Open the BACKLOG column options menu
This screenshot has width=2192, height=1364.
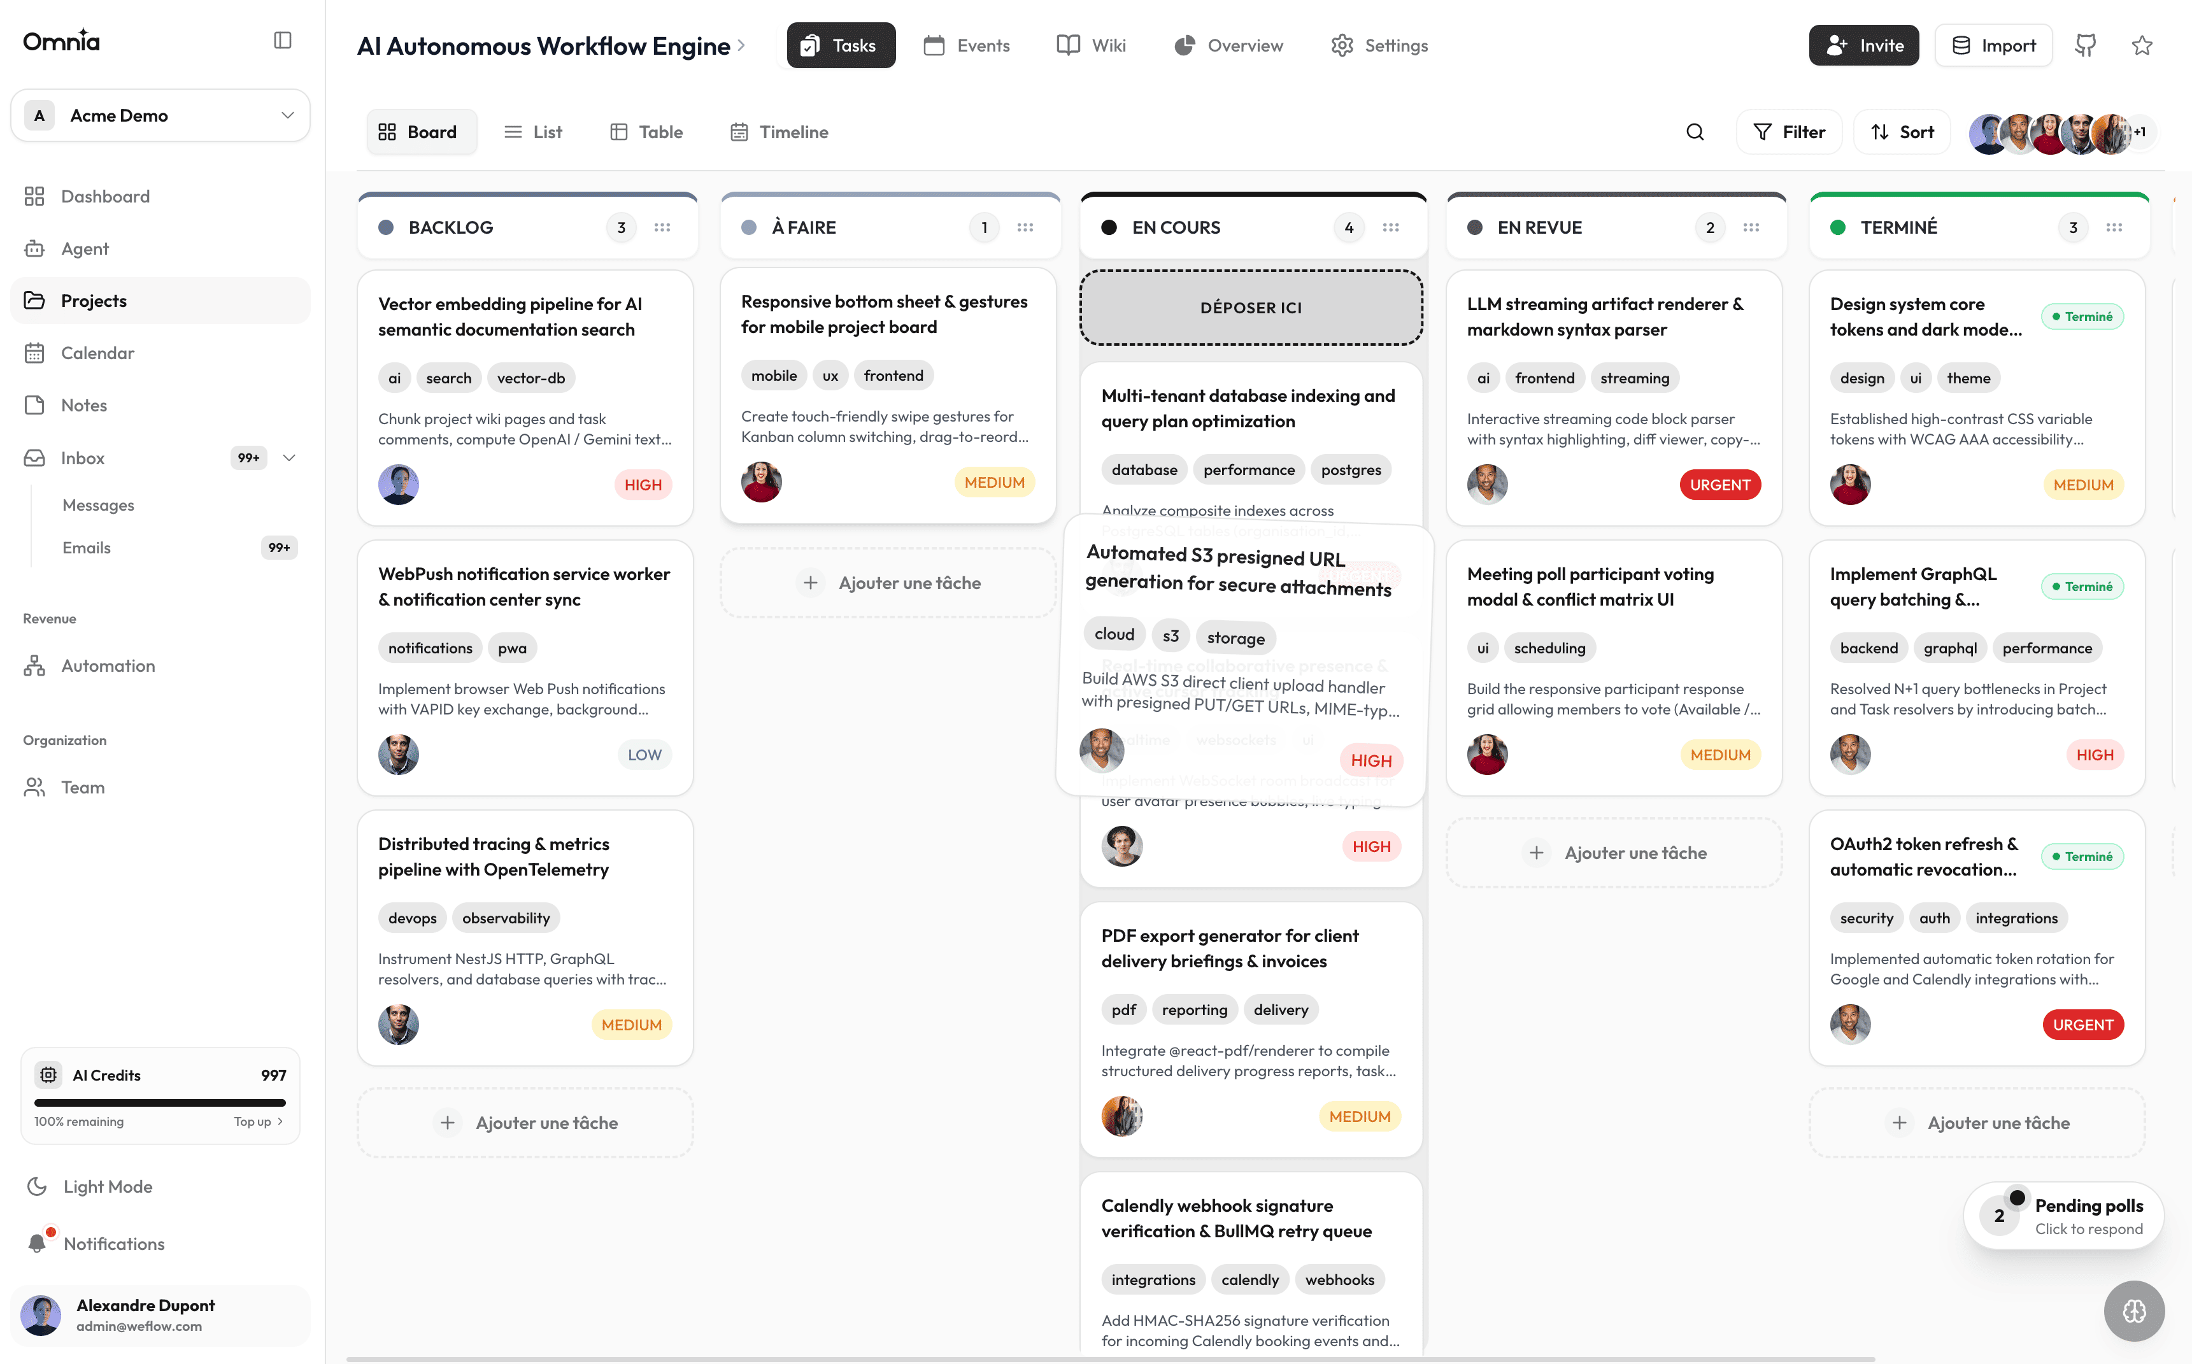662,227
